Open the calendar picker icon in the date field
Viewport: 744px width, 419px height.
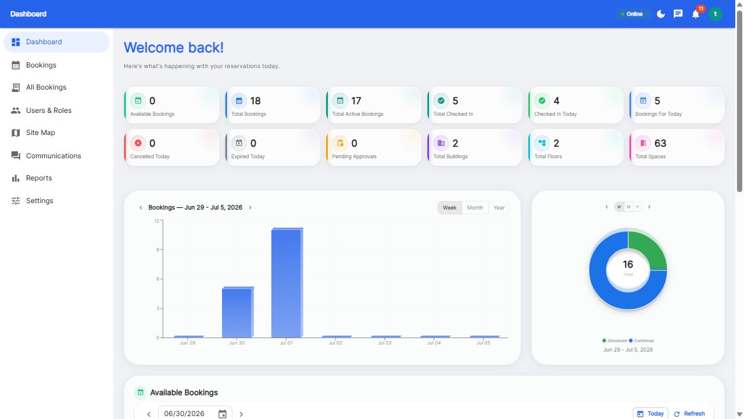coord(223,414)
